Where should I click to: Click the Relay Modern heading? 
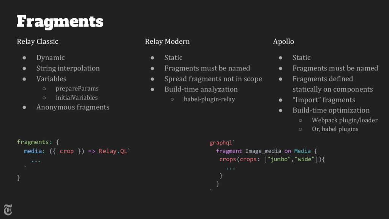click(x=167, y=41)
